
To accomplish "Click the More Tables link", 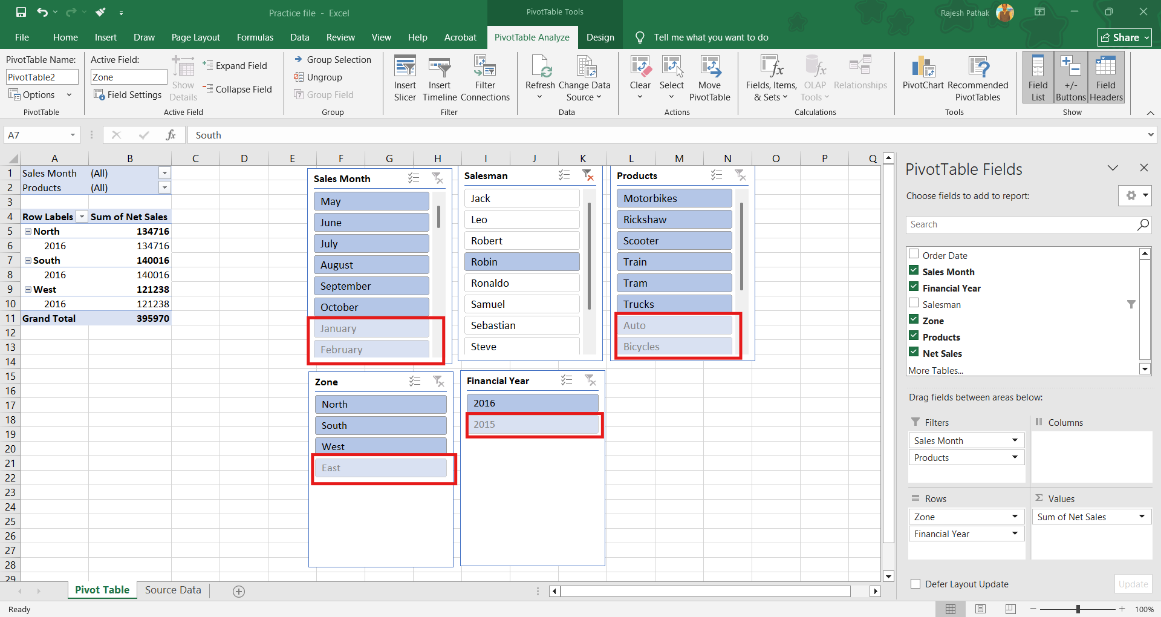I will (935, 370).
